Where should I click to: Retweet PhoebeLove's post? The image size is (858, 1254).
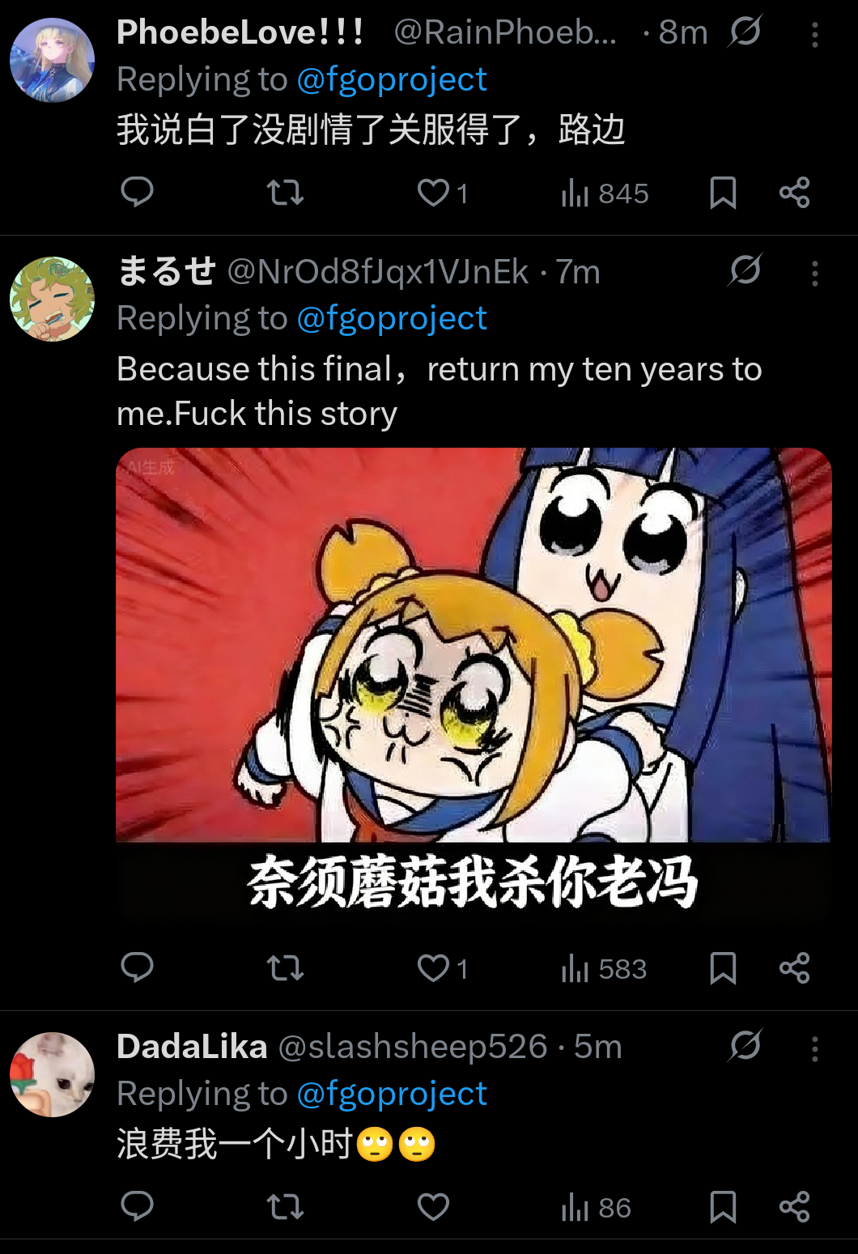(285, 193)
